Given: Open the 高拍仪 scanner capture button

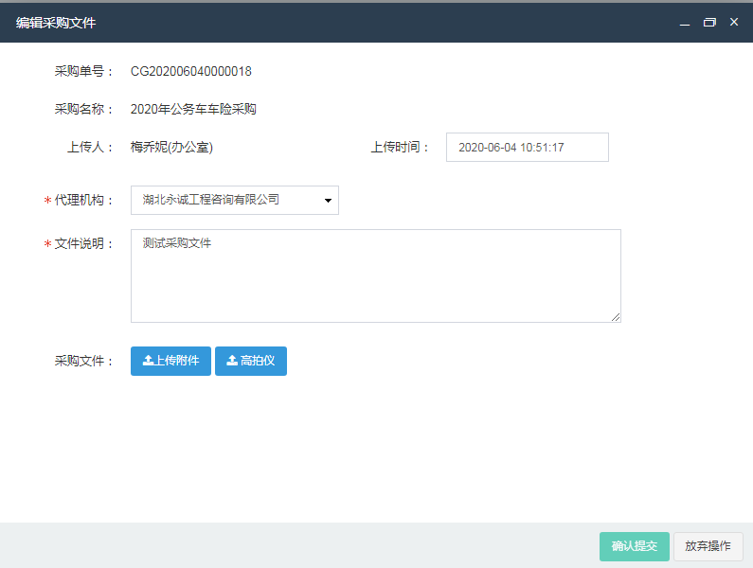Looking at the screenshot, I should coord(251,361).
